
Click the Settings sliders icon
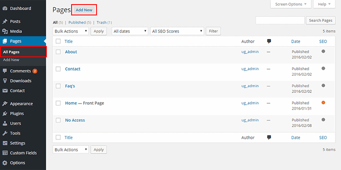5,143
